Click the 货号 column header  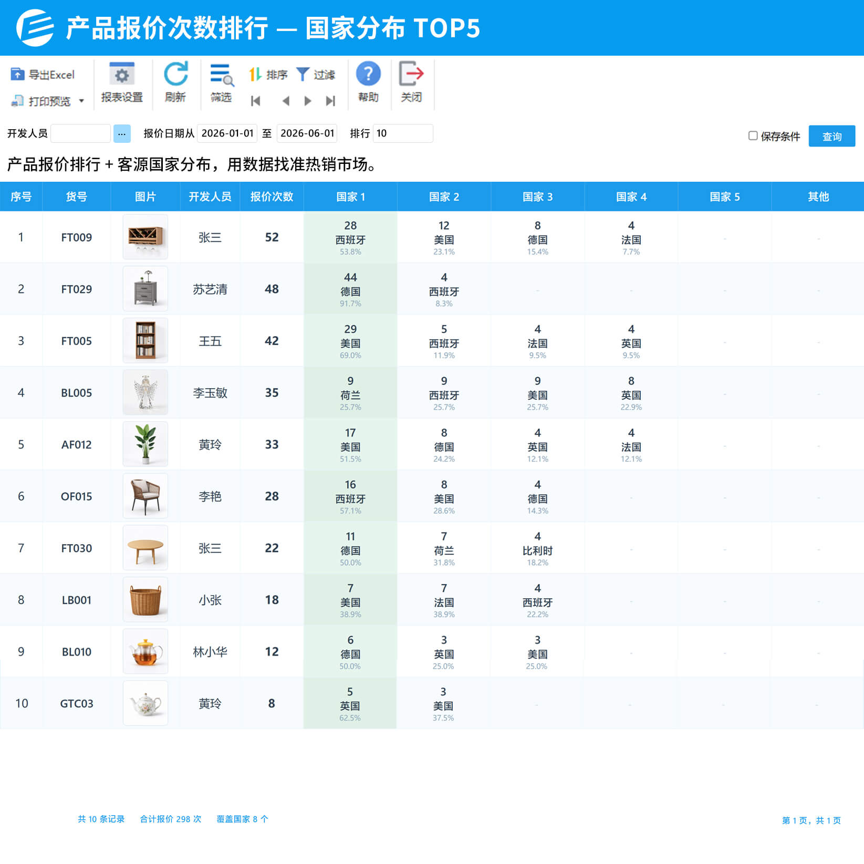(76, 197)
